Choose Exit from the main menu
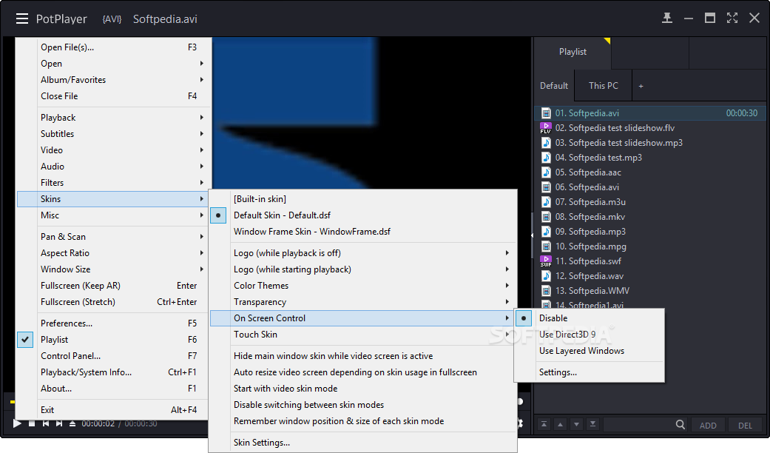The image size is (770, 453). pos(114,410)
